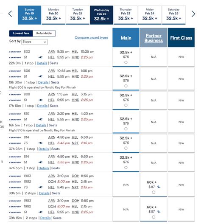Open the Sort by Stops dropdown
The width and height of the screenshot is (201, 224).
[x=34, y=42]
